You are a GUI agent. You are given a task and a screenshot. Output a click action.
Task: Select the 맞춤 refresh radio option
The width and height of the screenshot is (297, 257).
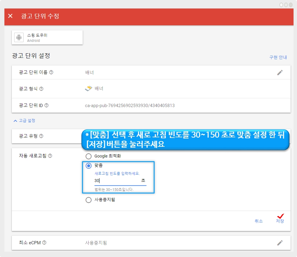[x=89, y=166]
